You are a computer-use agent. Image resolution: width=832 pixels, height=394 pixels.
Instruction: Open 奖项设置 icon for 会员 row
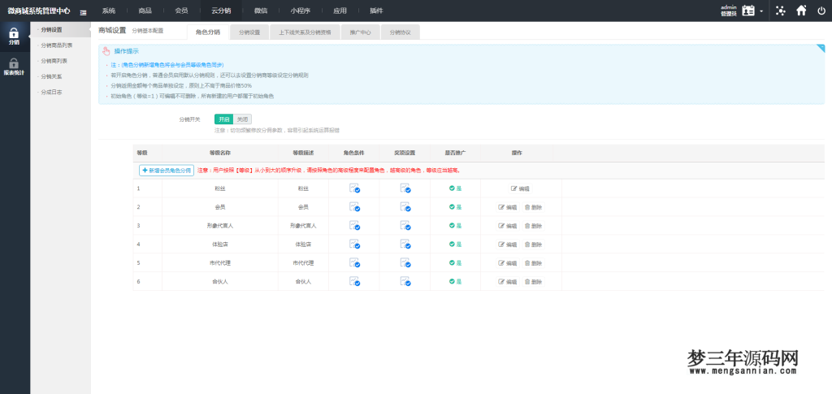click(x=405, y=206)
